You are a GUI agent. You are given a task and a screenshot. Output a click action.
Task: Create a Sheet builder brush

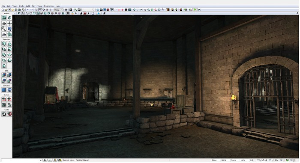pyautogui.click(x=9, y=55)
